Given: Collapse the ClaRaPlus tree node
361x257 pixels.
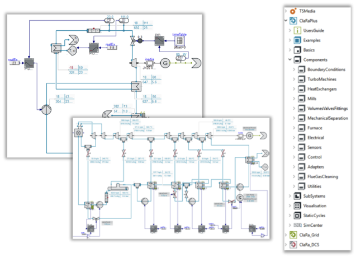Looking at the screenshot, I should [x=286, y=21].
